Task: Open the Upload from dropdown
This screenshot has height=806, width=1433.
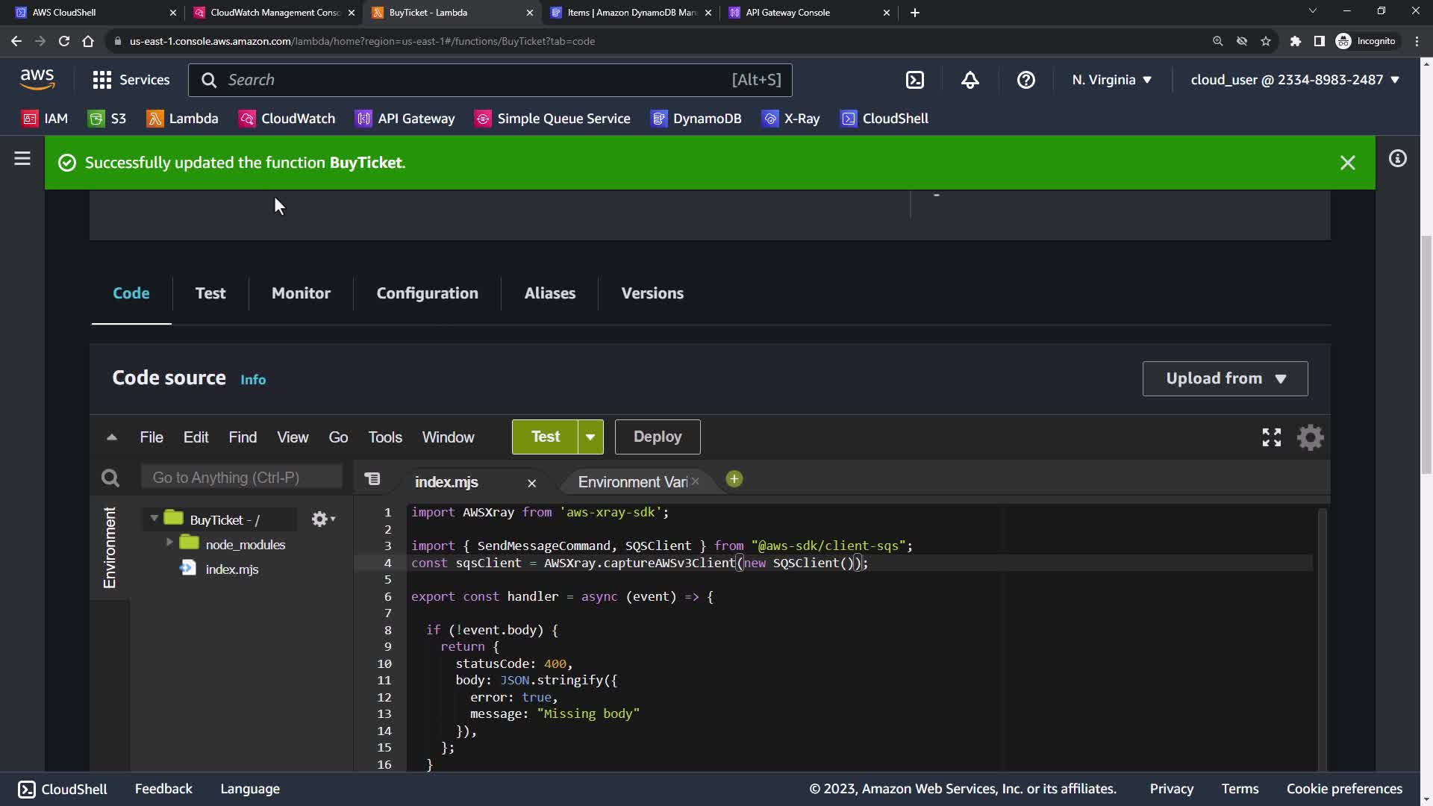Action: (1225, 378)
